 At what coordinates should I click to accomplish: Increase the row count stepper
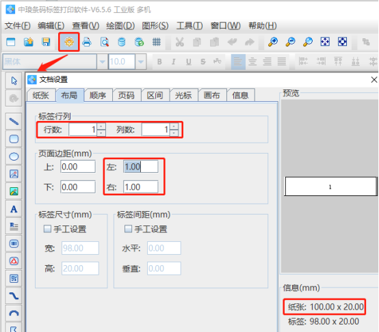[101, 126]
